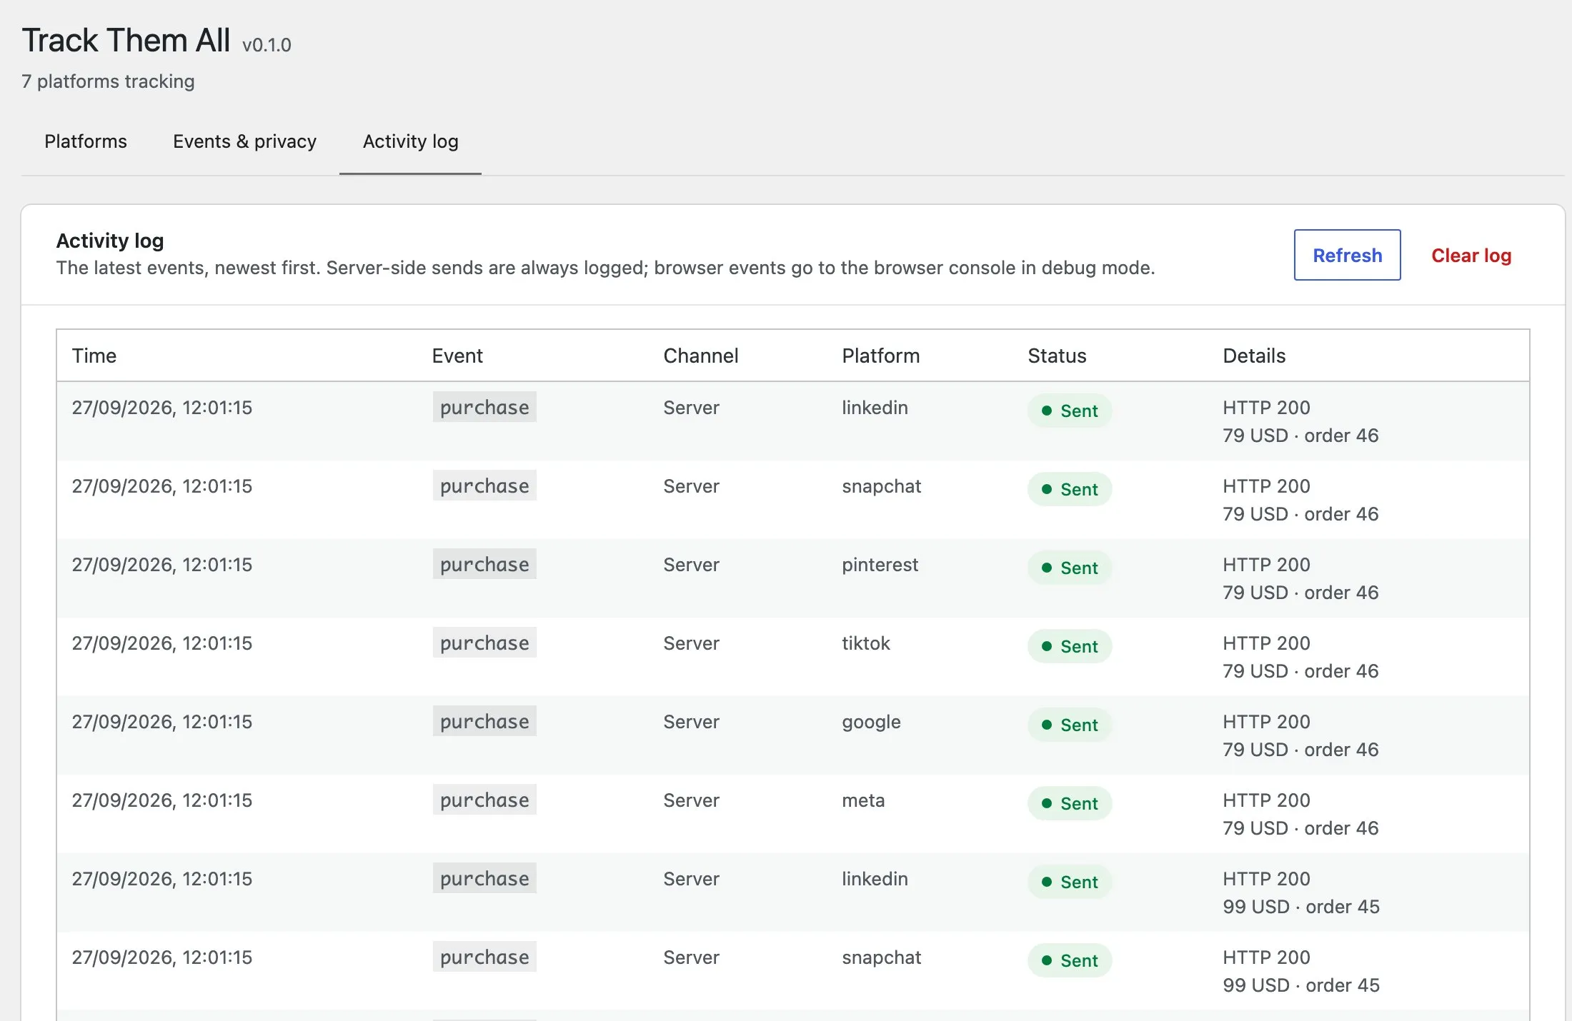Click the Event column header
The width and height of the screenshot is (1572, 1021).
point(457,356)
